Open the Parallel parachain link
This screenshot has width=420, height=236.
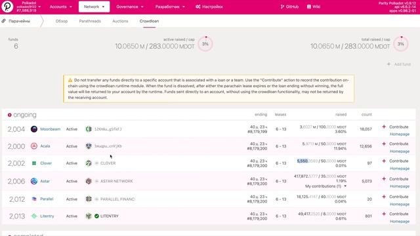coord(47,199)
